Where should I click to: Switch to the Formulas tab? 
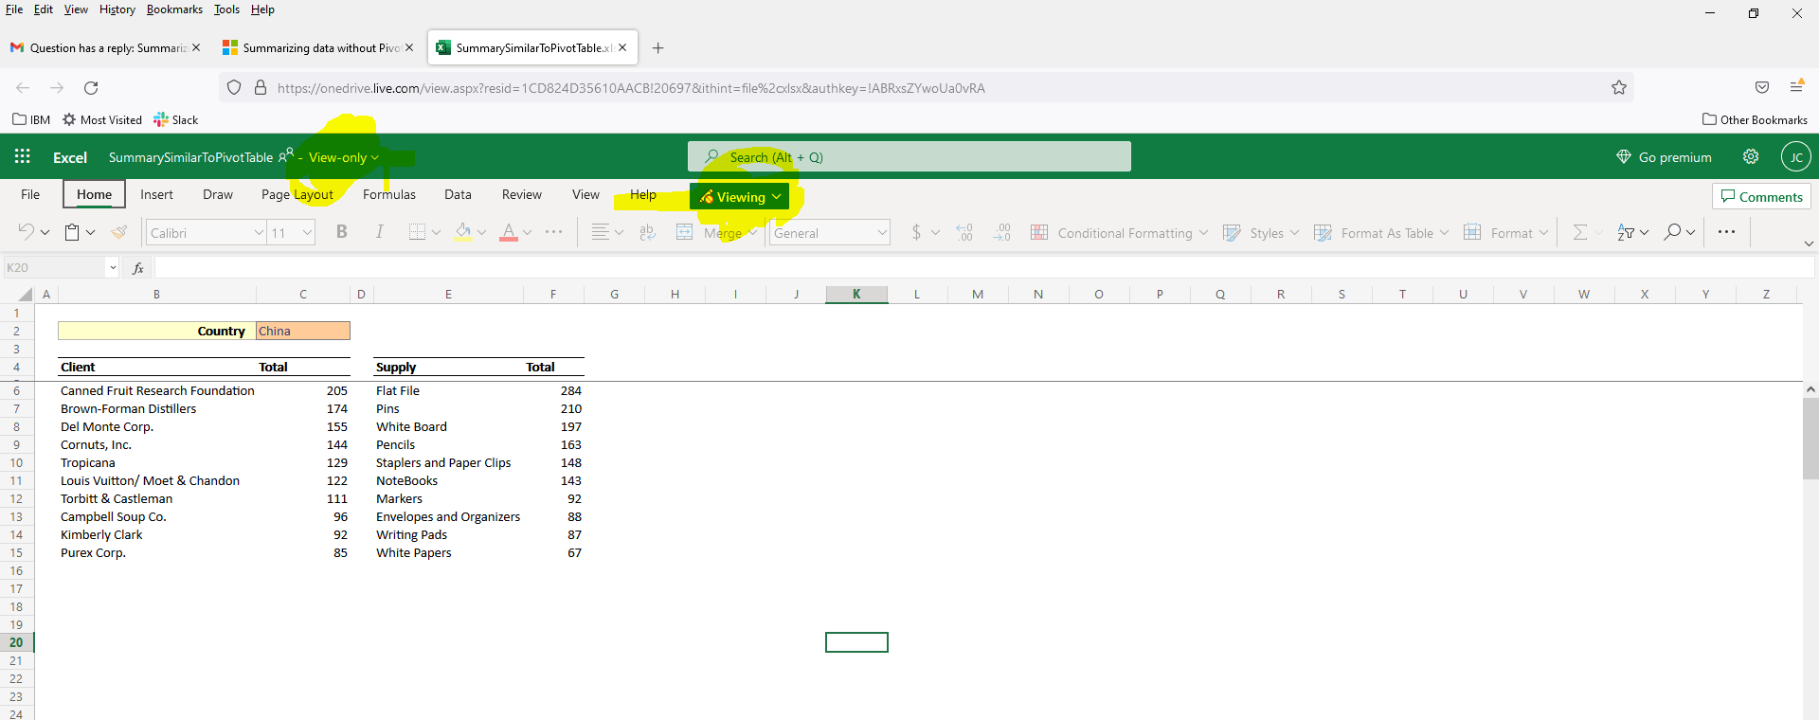[x=389, y=194]
